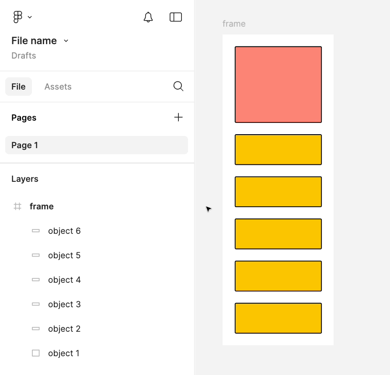Image resolution: width=390 pixels, height=375 pixels.
Task: Click the rectangle icon beside object 3
Action: (36, 304)
